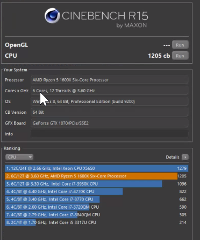Open the CPU ranking dropdown

click(19, 157)
